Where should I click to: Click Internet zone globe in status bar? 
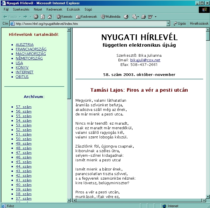164,206
